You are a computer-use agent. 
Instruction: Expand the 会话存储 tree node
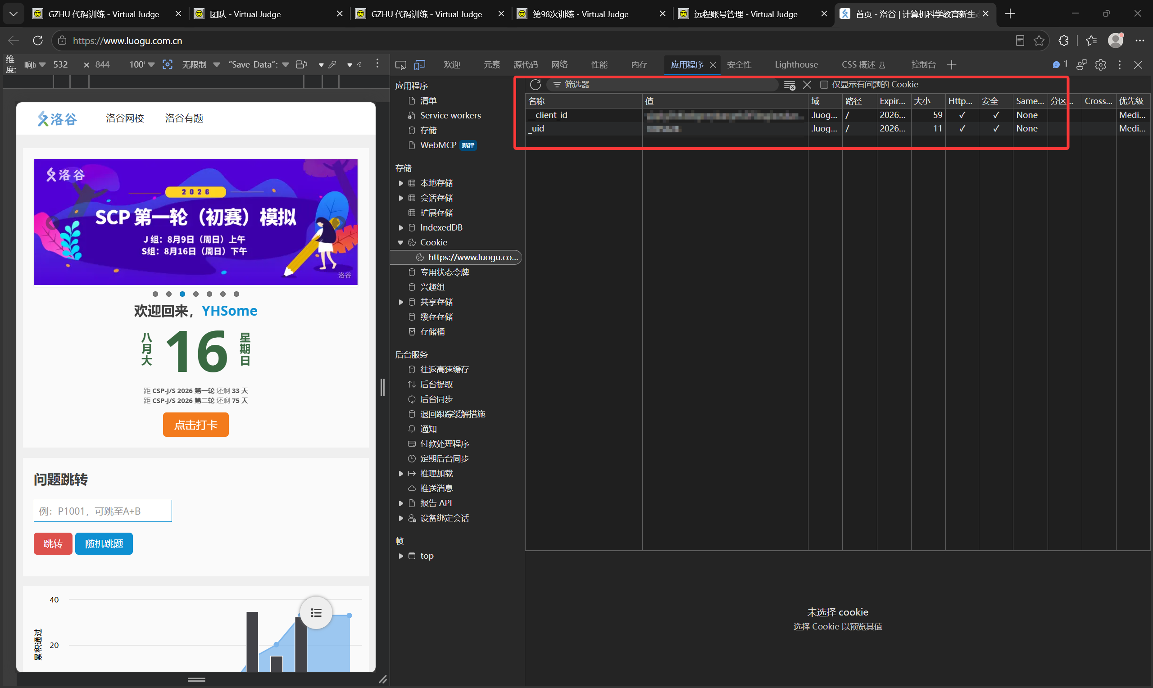tap(401, 198)
